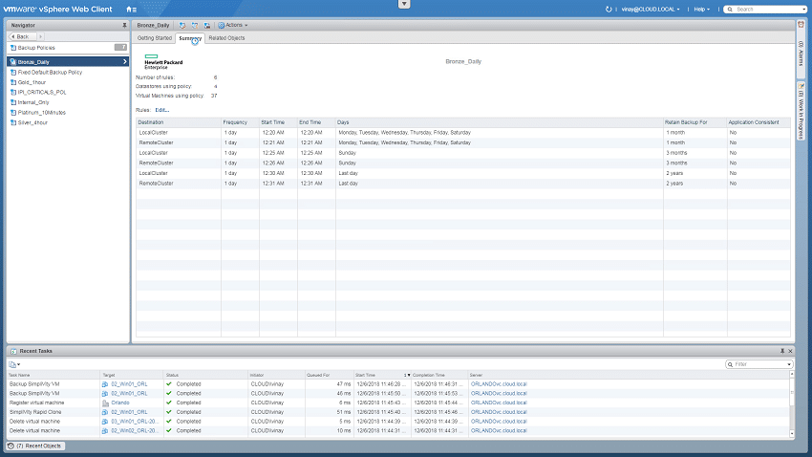Select the LocalCluster Sunday rule row

[463, 153]
